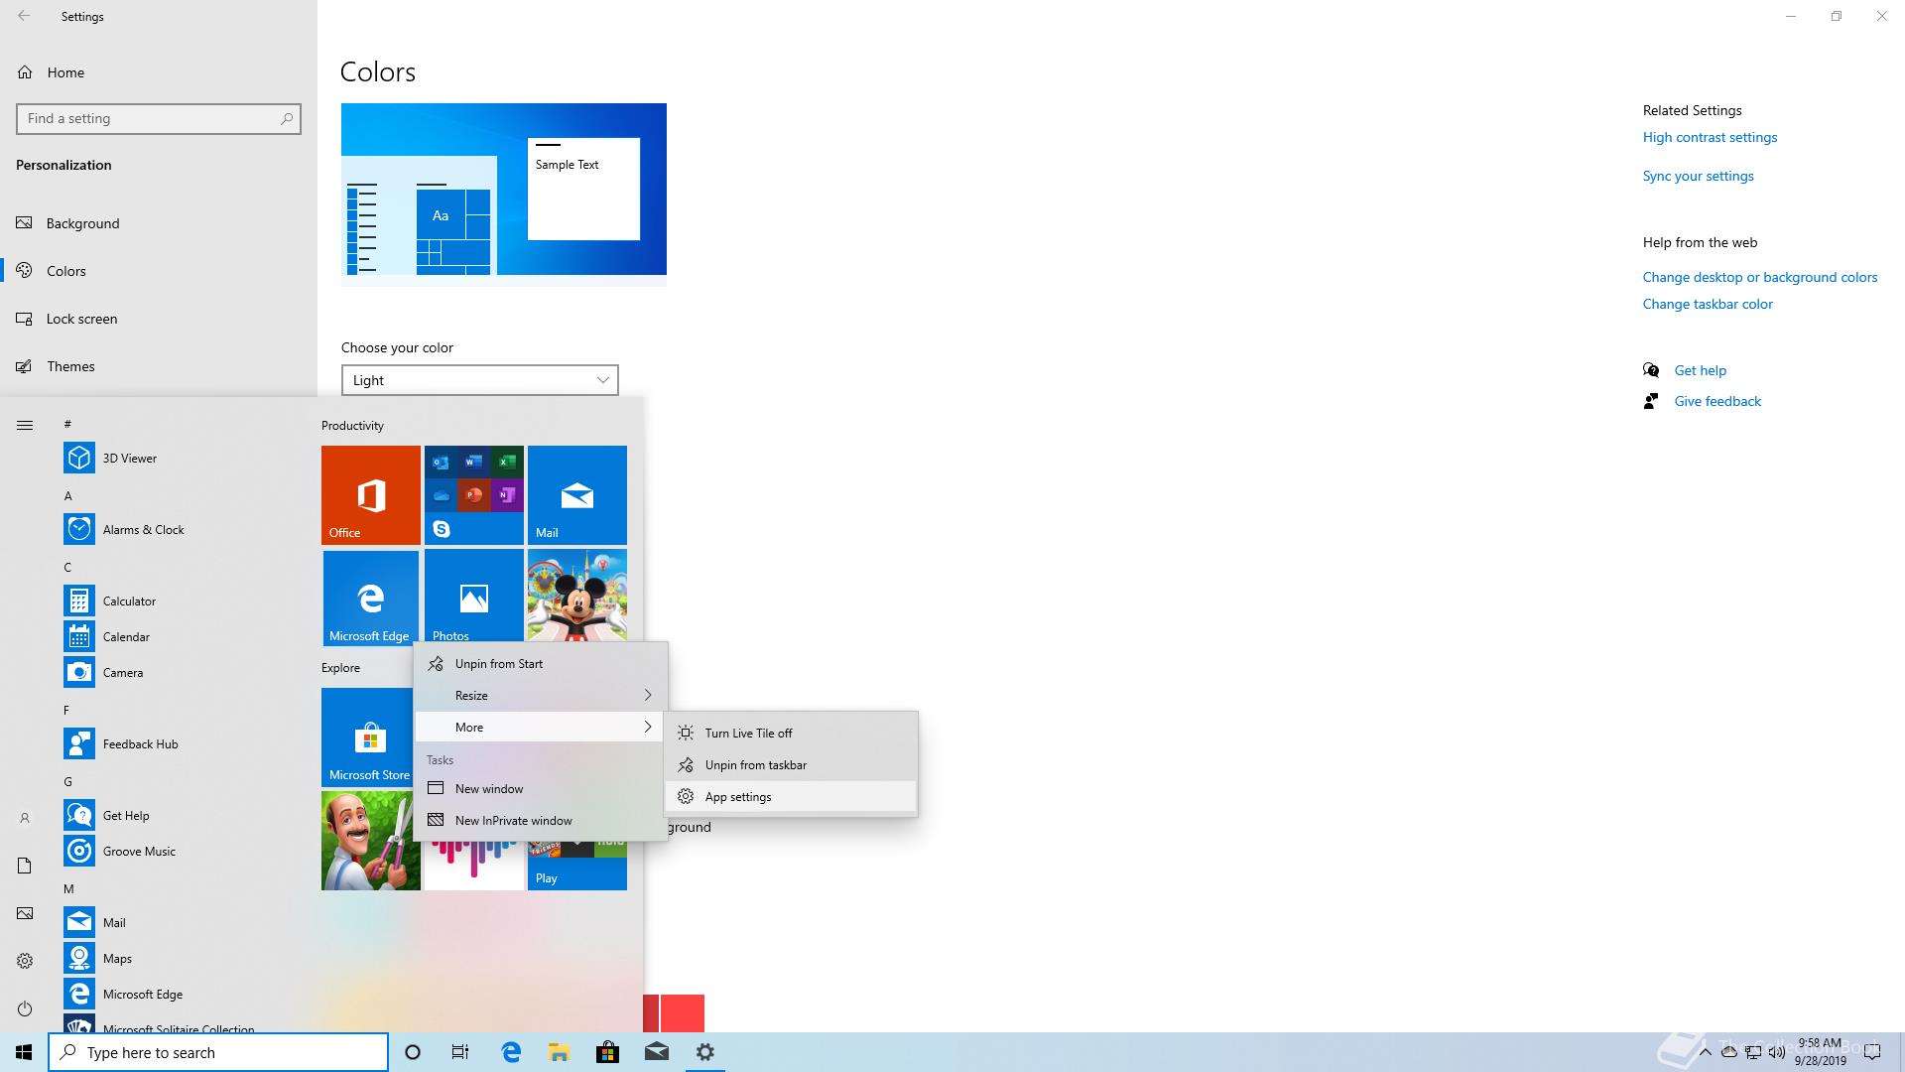Open Settings gear in Start rail

25,961
